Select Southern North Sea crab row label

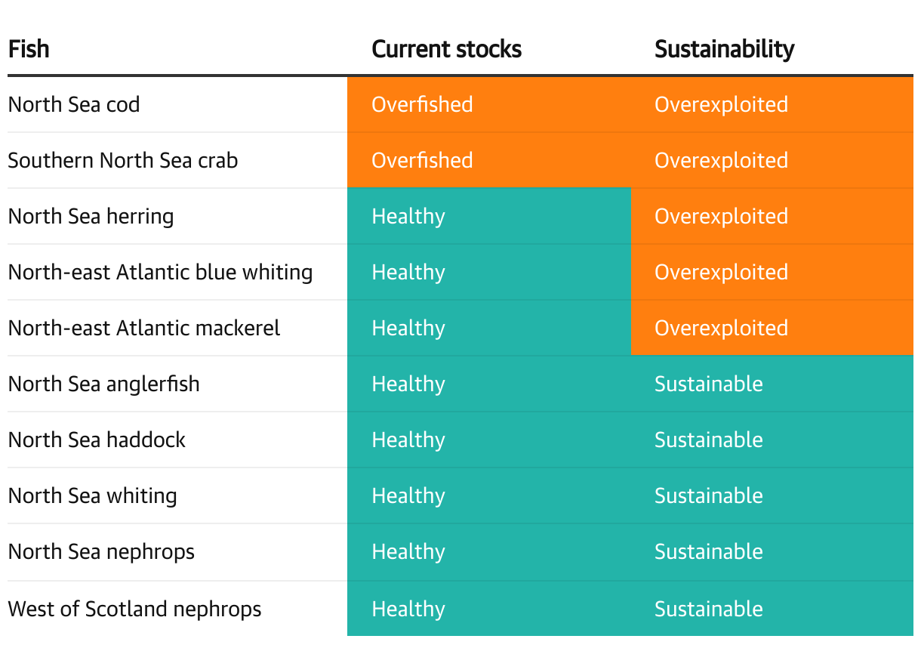click(123, 160)
